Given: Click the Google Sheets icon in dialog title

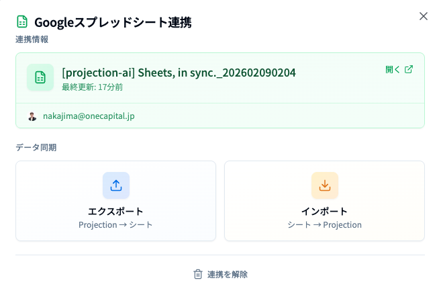Looking at the screenshot, I should tap(22, 22).
